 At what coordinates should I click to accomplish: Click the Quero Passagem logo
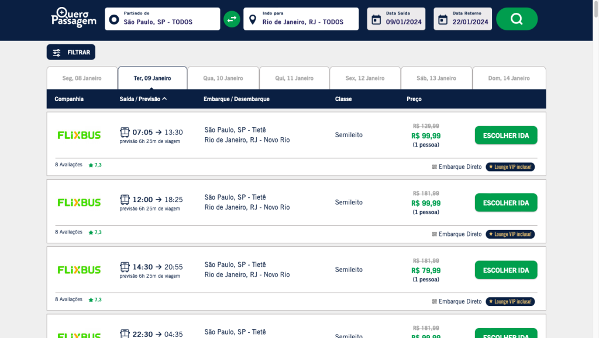(73, 18)
